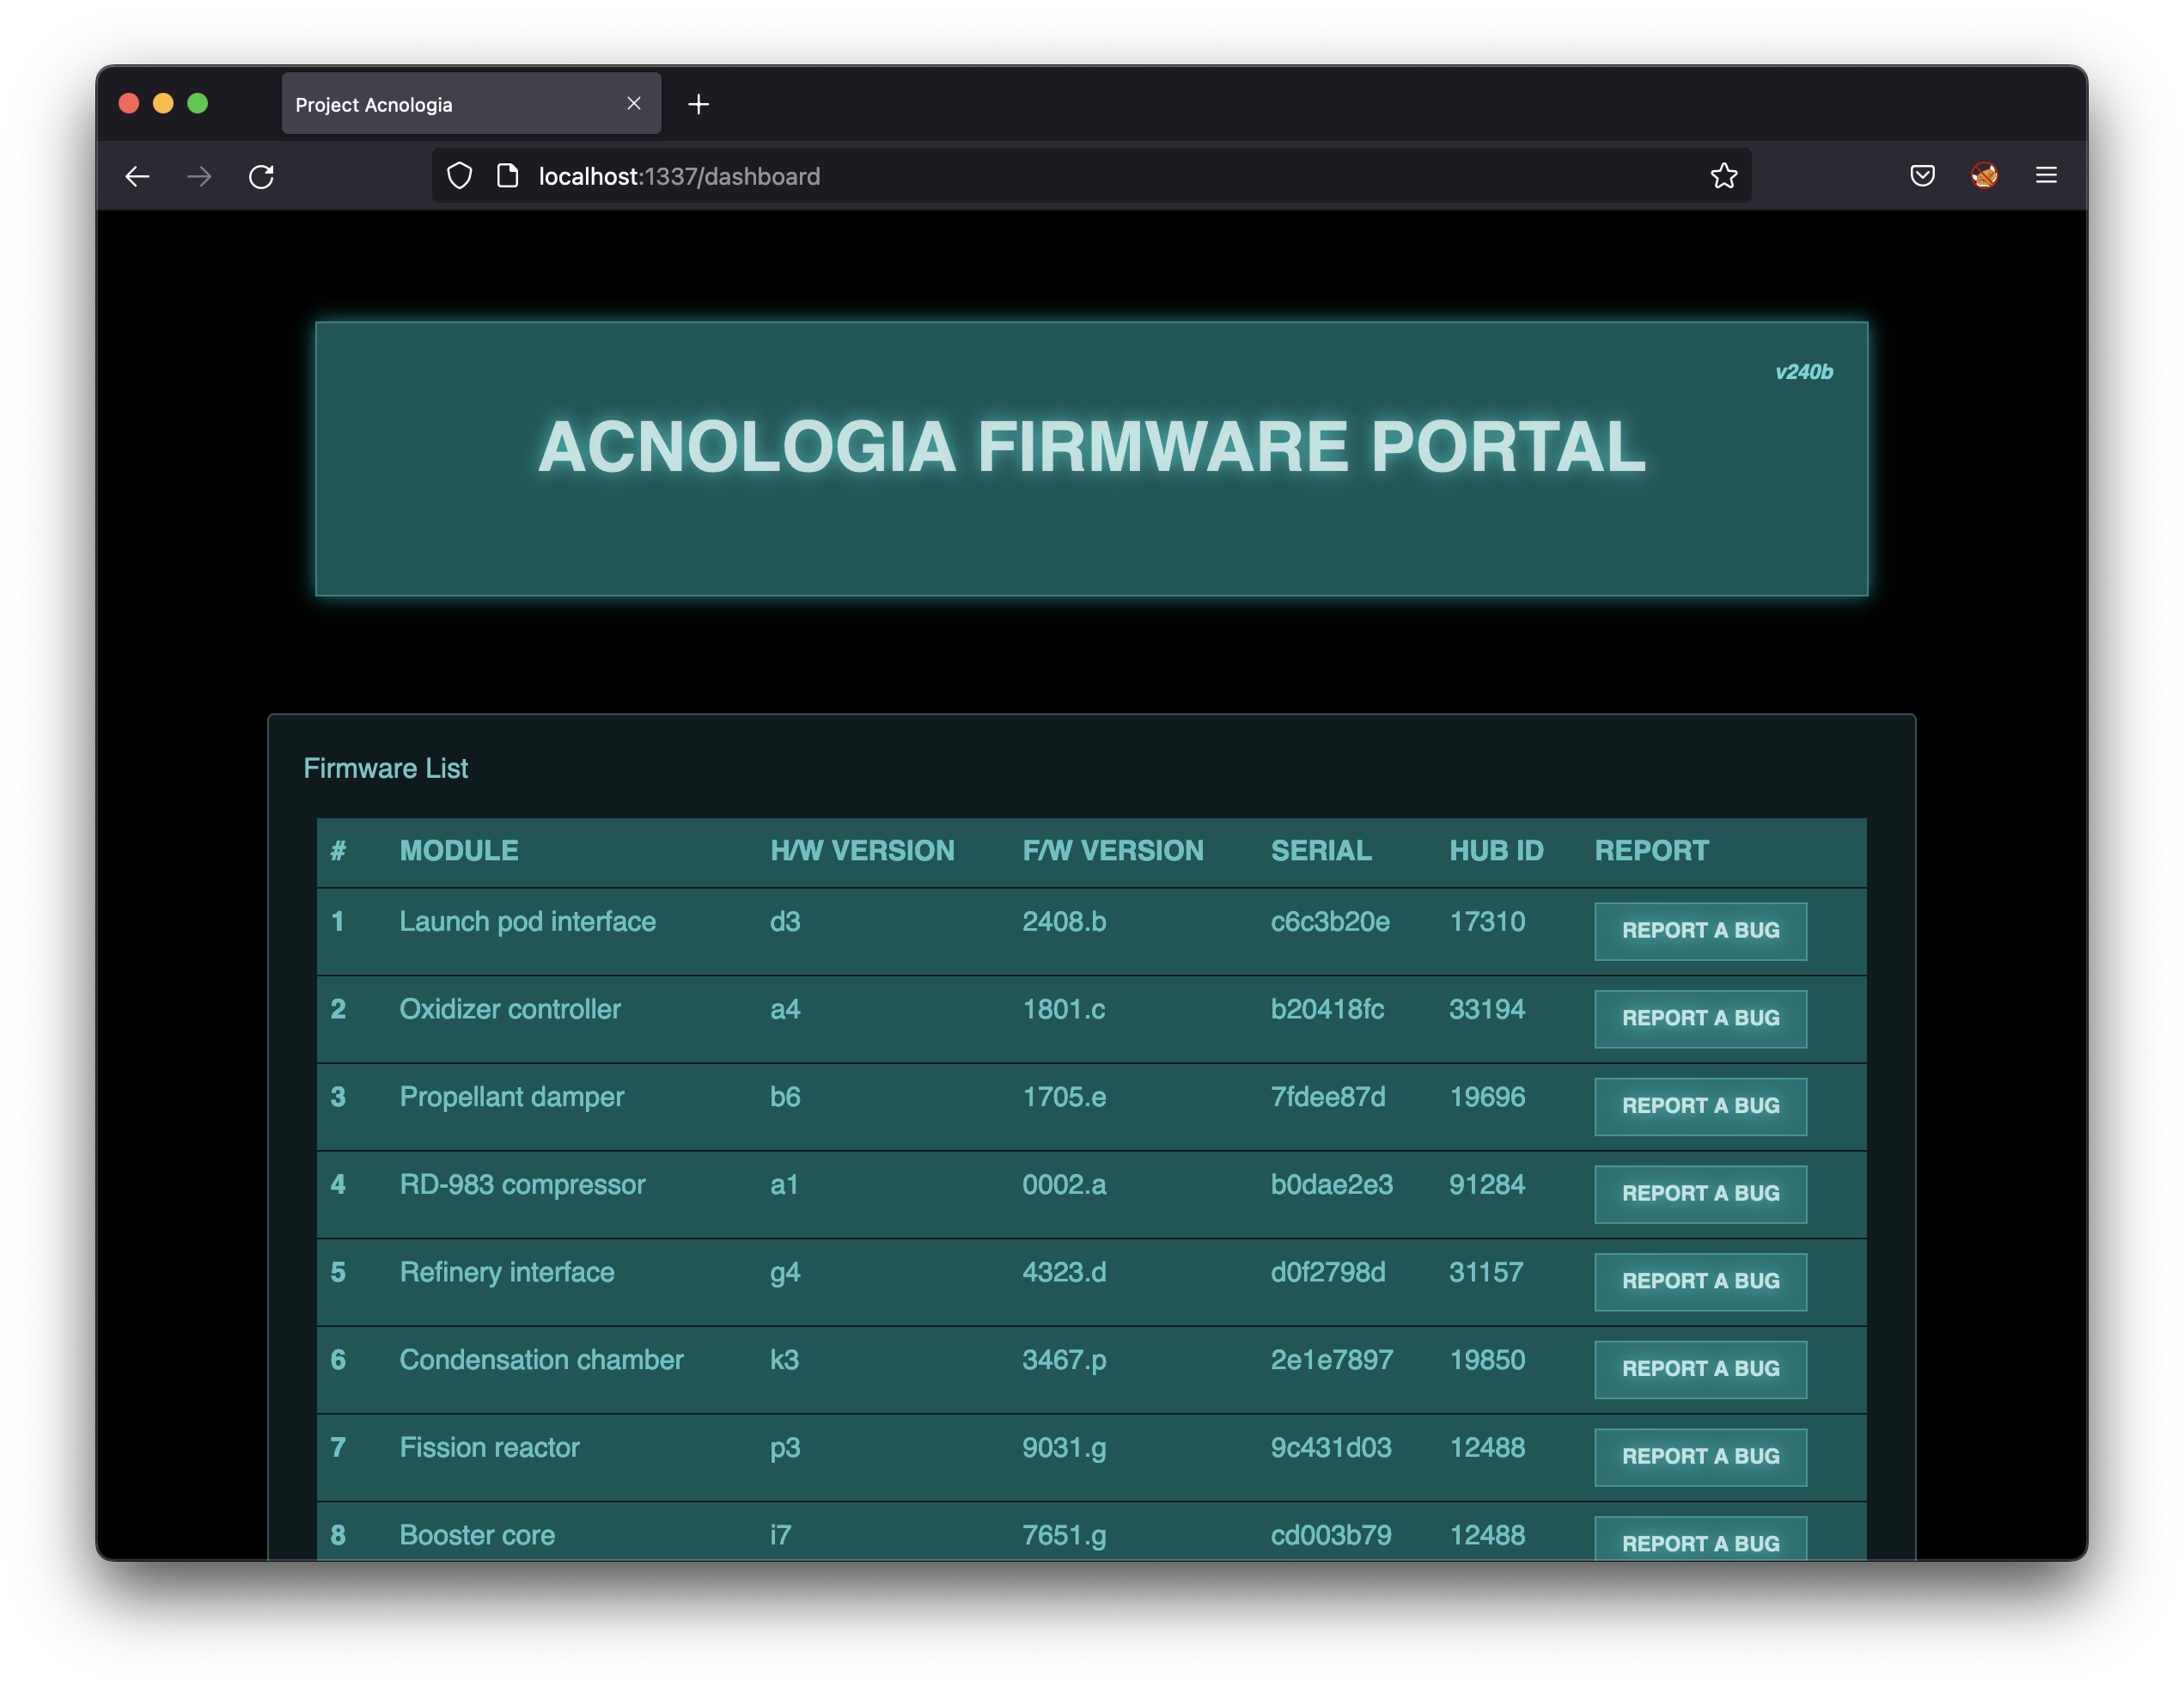This screenshot has width=2184, height=1688.
Task: Open the Firefox hamburger menu
Action: click(2046, 176)
